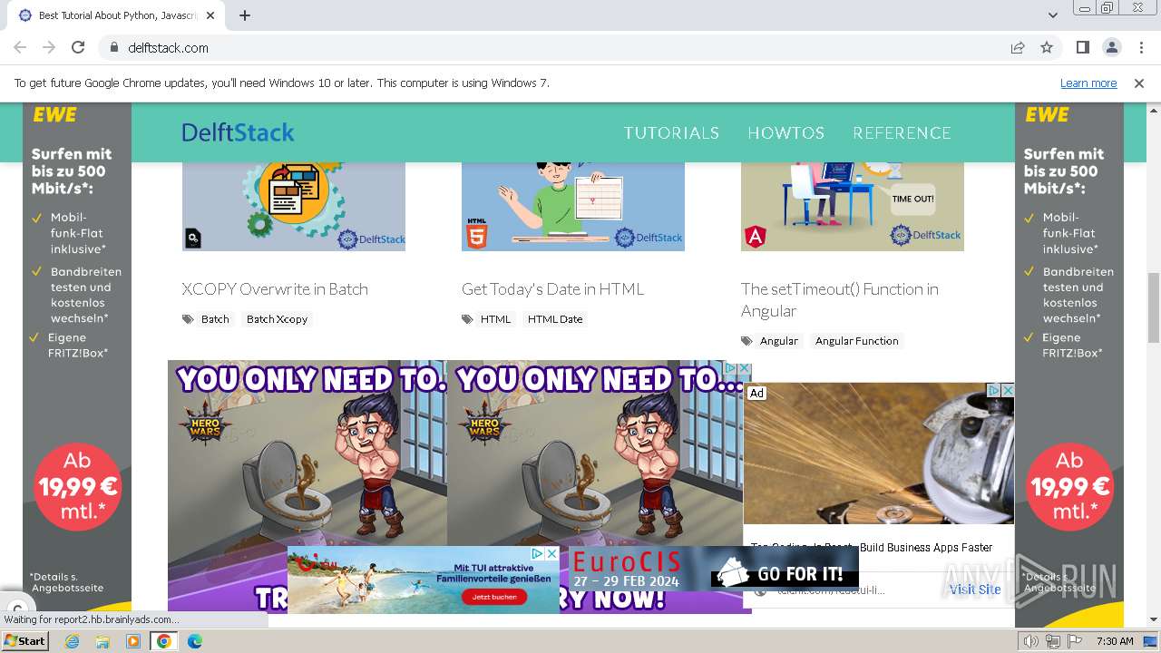Click the Learn more link

pyautogui.click(x=1088, y=83)
